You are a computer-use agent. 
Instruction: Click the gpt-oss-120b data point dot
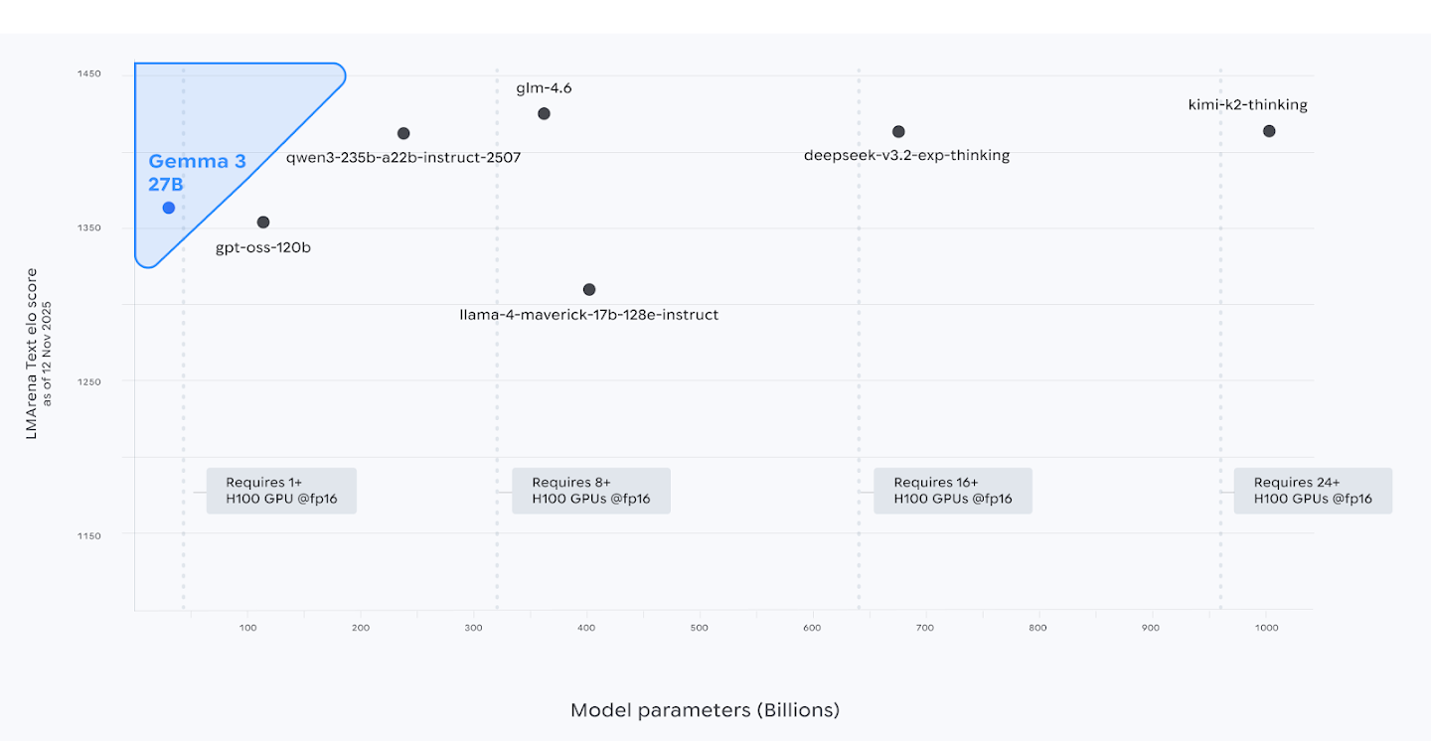pyautogui.click(x=263, y=222)
